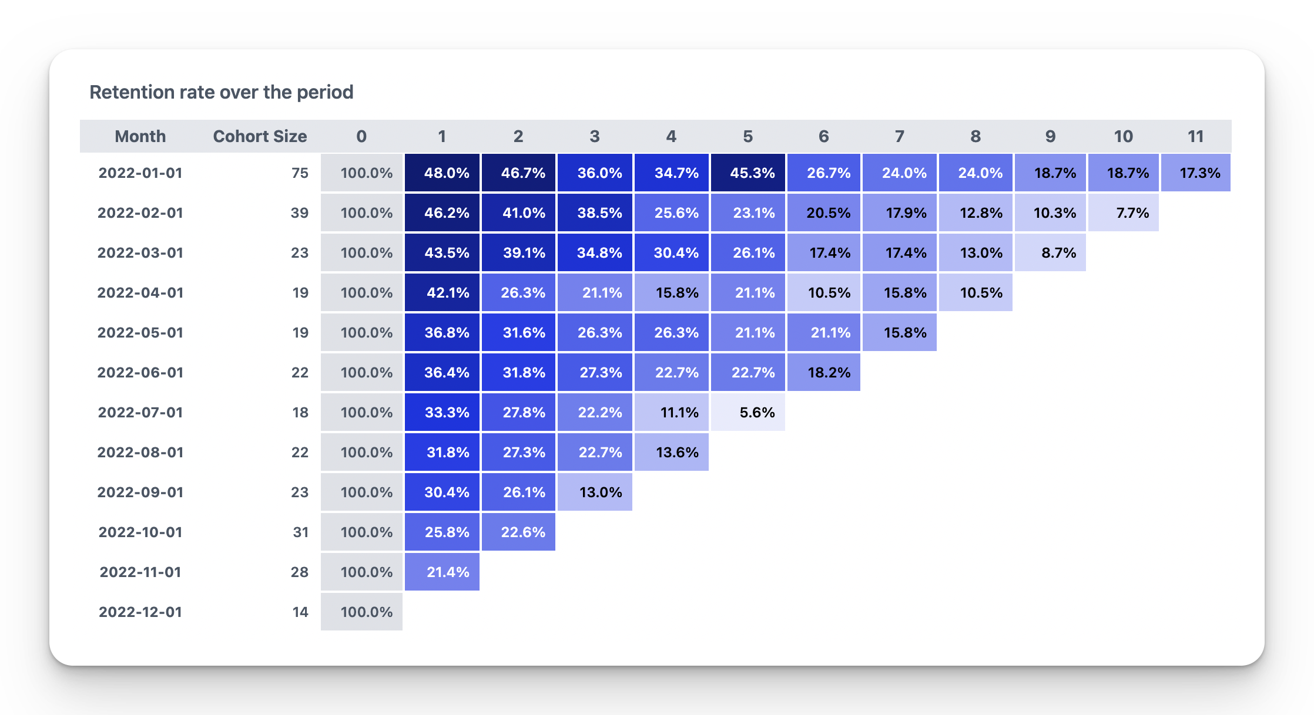Screen dimensions: 1314x715
Task: Select the 21.4% cell in the 2022-11-01 row
Action: [x=442, y=572]
